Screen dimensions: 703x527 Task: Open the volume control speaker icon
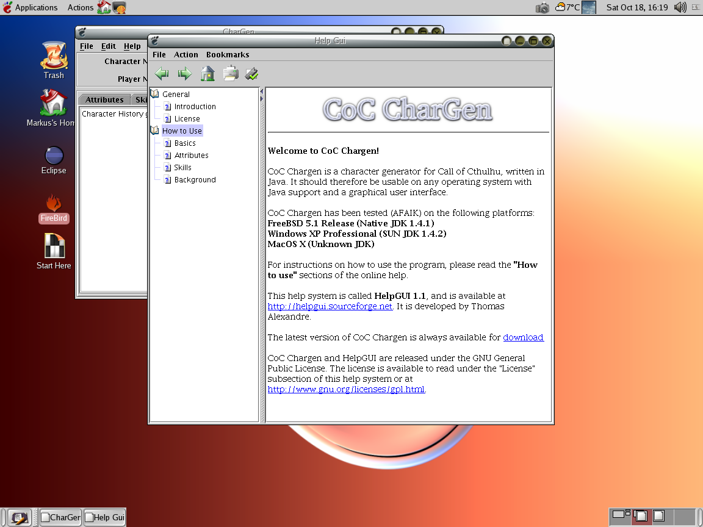click(680, 7)
